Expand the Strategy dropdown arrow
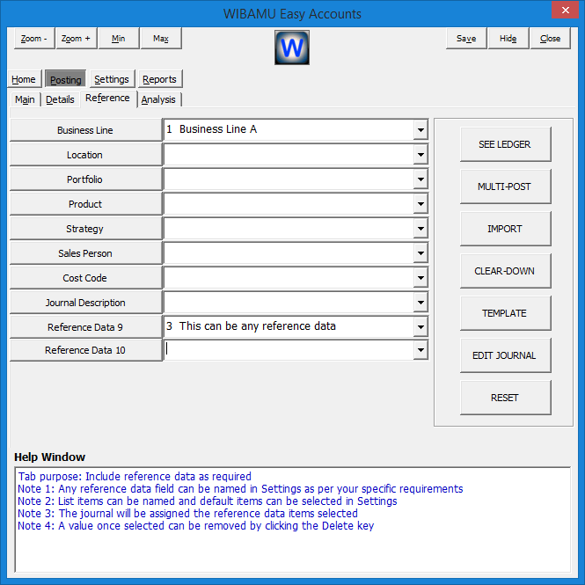This screenshot has height=585, width=585. point(420,229)
